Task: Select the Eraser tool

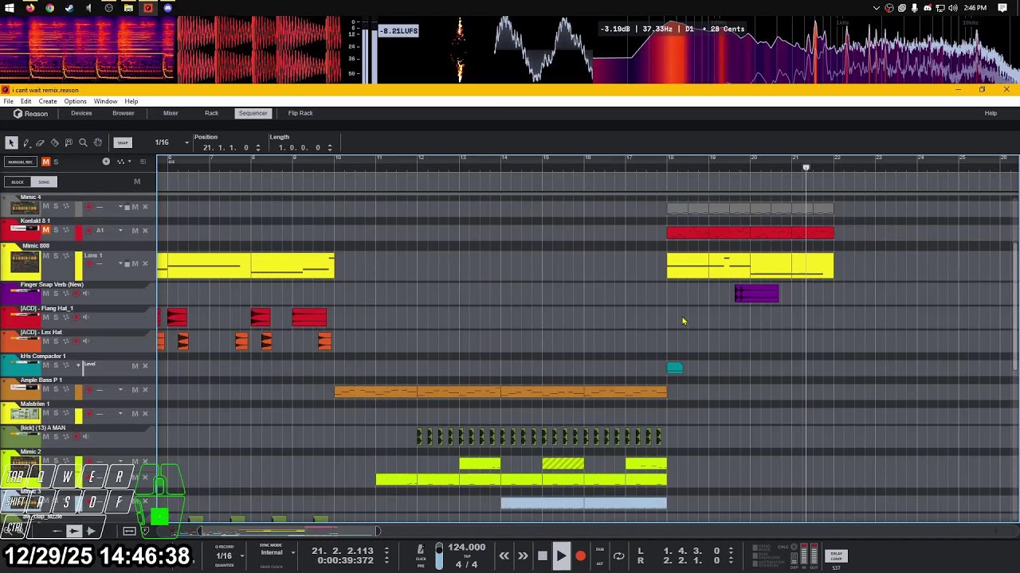Action: pyautogui.click(x=41, y=142)
